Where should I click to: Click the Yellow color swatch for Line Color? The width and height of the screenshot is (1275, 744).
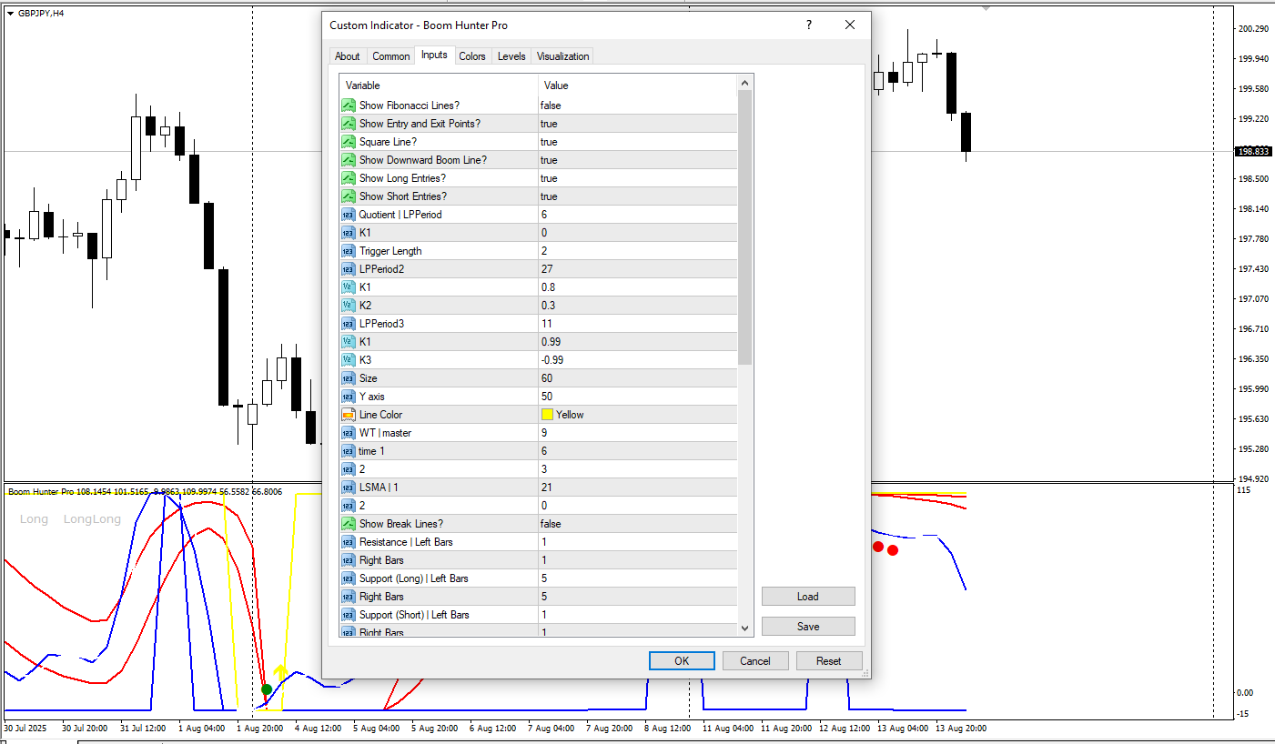[547, 415]
